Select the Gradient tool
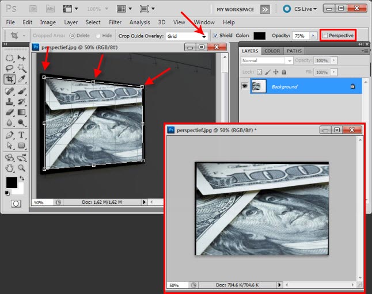This screenshot has width=372, height=294. click(x=21, y=112)
